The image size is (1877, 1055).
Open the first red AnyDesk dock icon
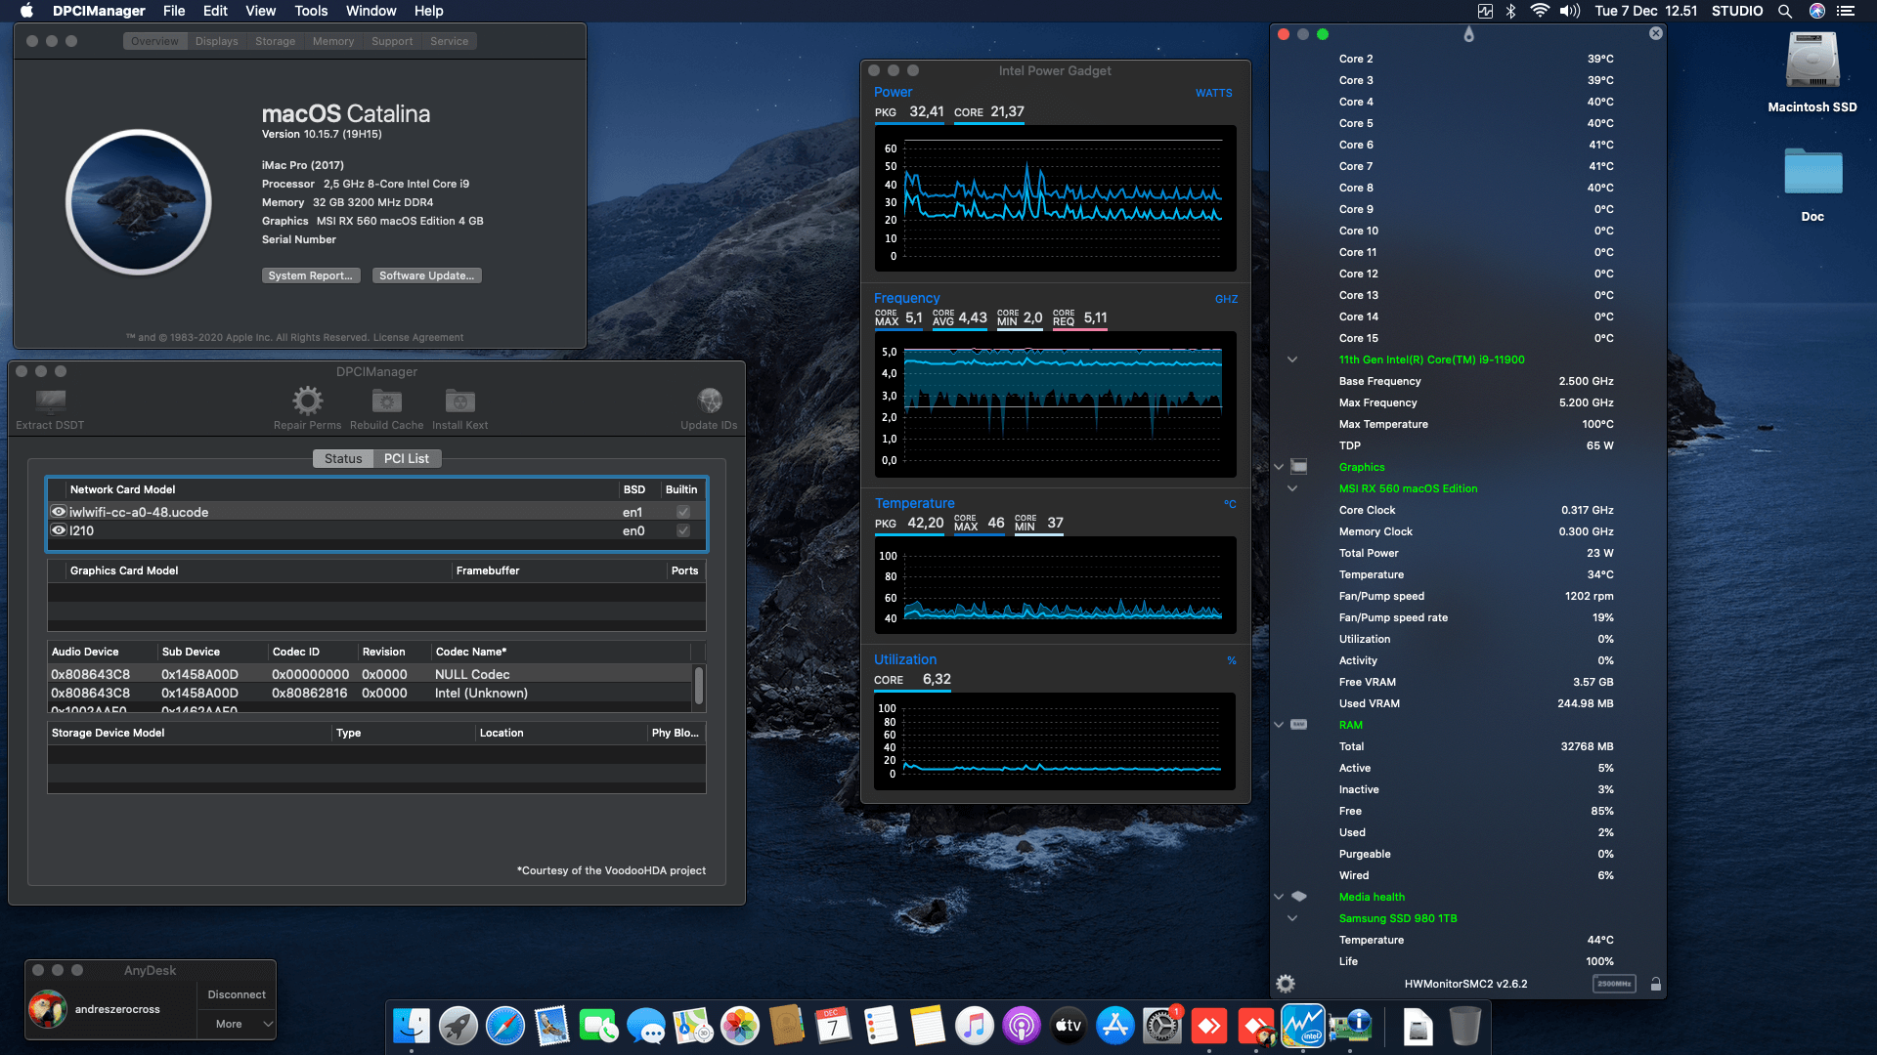click(x=1209, y=1026)
